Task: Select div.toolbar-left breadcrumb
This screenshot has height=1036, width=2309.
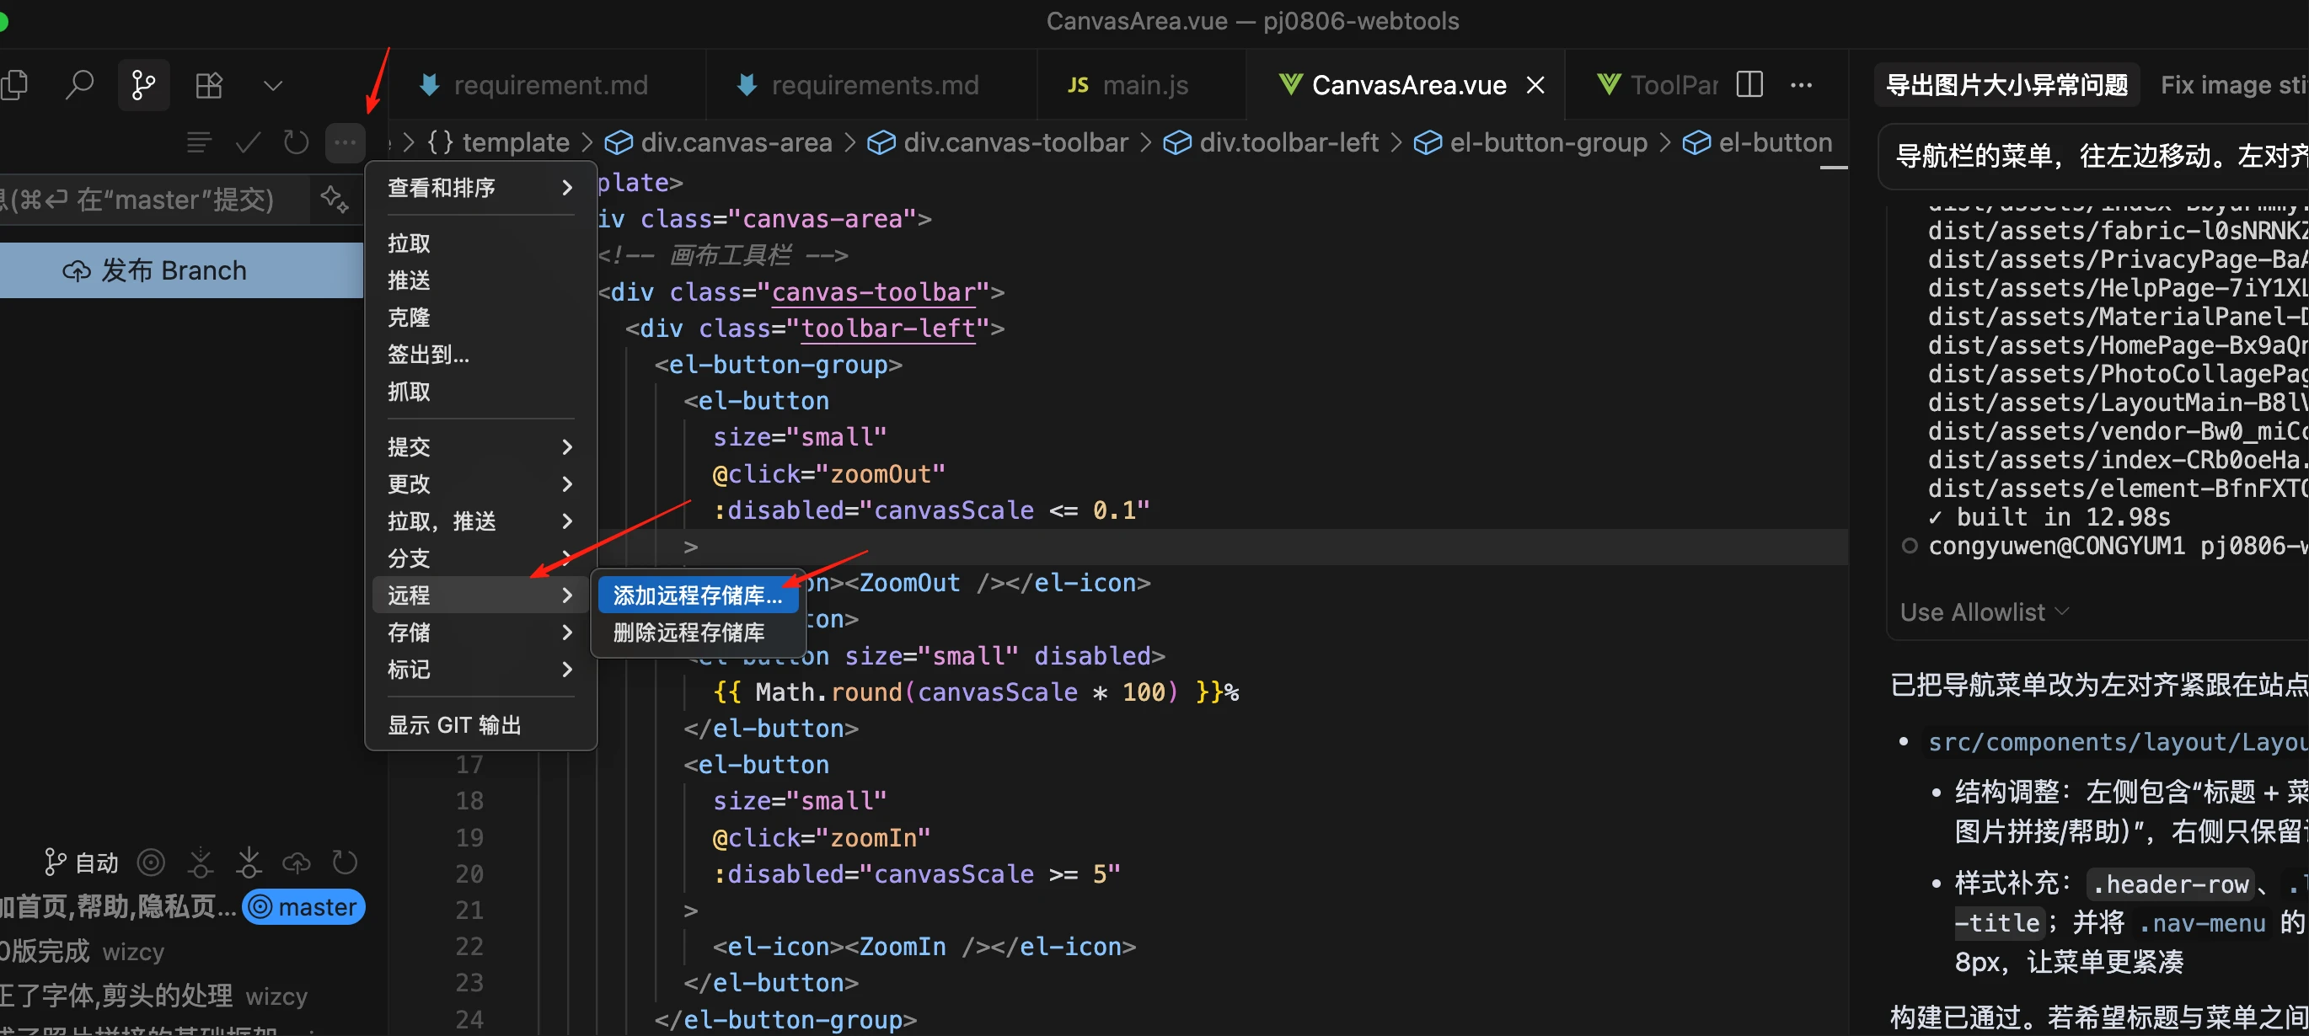Action: [x=1271, y=142]
